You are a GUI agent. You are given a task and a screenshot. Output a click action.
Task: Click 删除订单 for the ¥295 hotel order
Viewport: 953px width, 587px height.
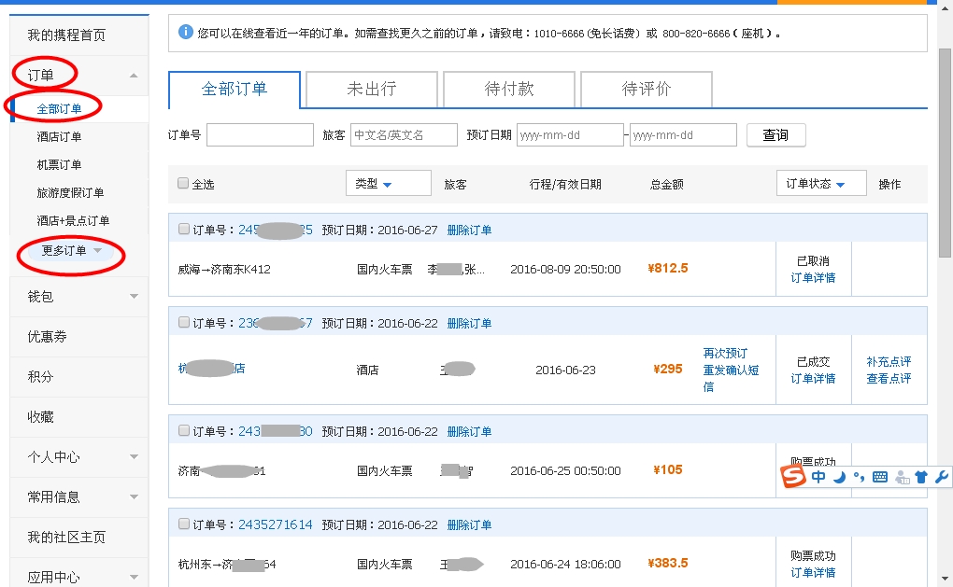469,324
